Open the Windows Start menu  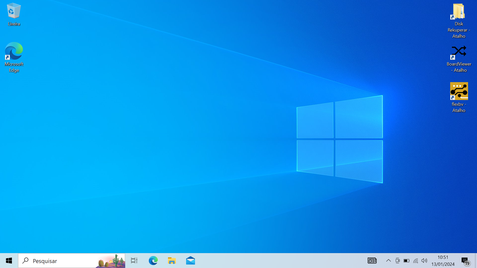pos(9,261)
